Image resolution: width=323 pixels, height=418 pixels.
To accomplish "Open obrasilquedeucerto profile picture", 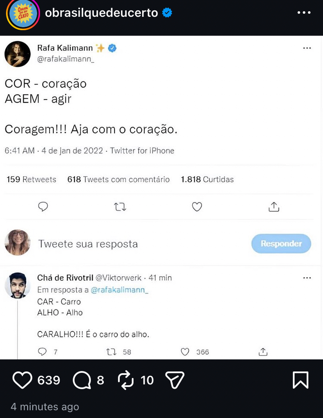I will click(22, 13).
